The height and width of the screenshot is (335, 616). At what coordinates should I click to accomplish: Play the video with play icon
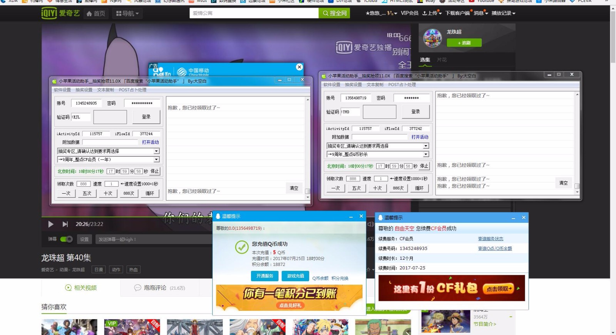click(x=51, y=224)
